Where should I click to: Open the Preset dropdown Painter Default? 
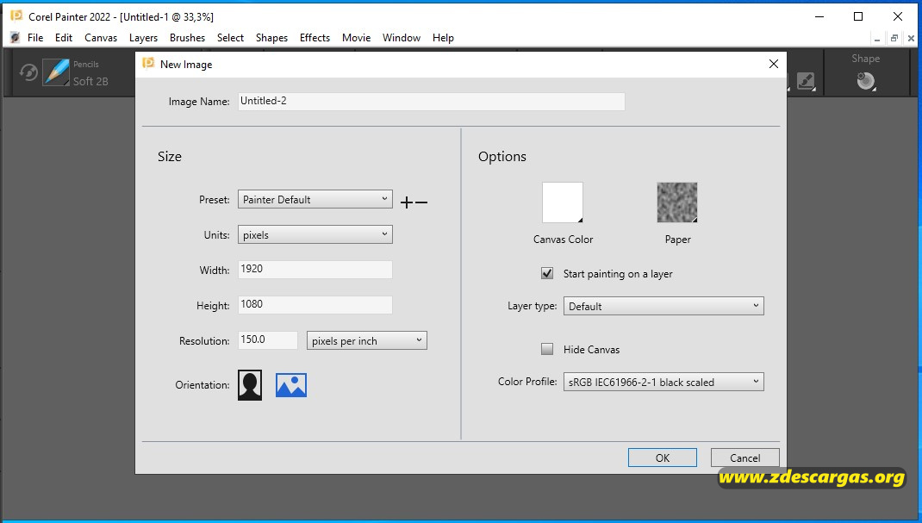[x=315, y=199]
